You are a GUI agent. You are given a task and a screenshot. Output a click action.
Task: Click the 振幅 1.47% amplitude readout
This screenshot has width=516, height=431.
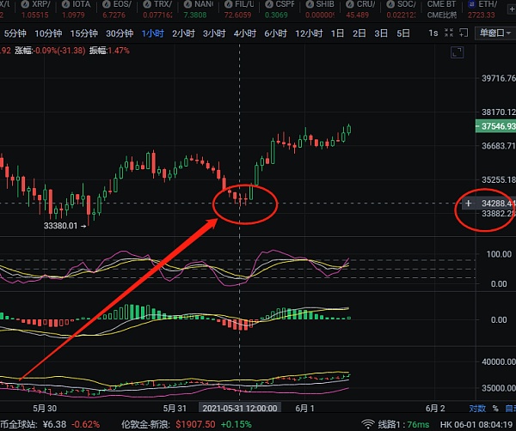coord(109,51)
